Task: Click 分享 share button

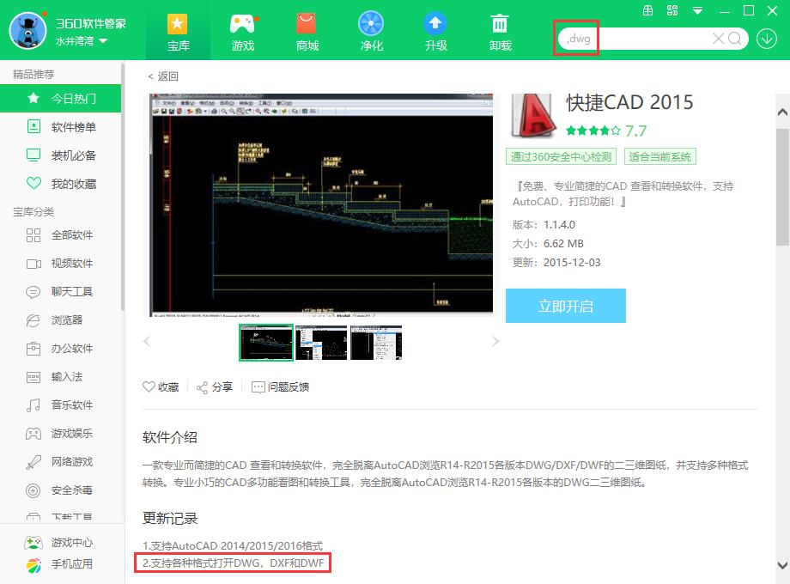Action: point(215,387)
